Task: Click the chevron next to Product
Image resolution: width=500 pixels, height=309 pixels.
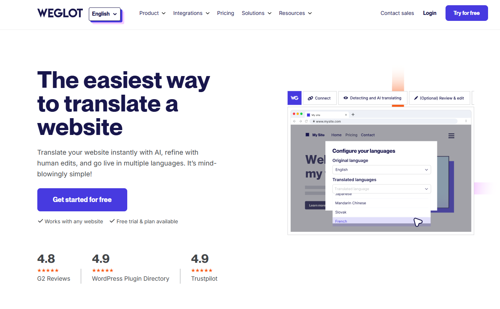Action: [163, 13]
